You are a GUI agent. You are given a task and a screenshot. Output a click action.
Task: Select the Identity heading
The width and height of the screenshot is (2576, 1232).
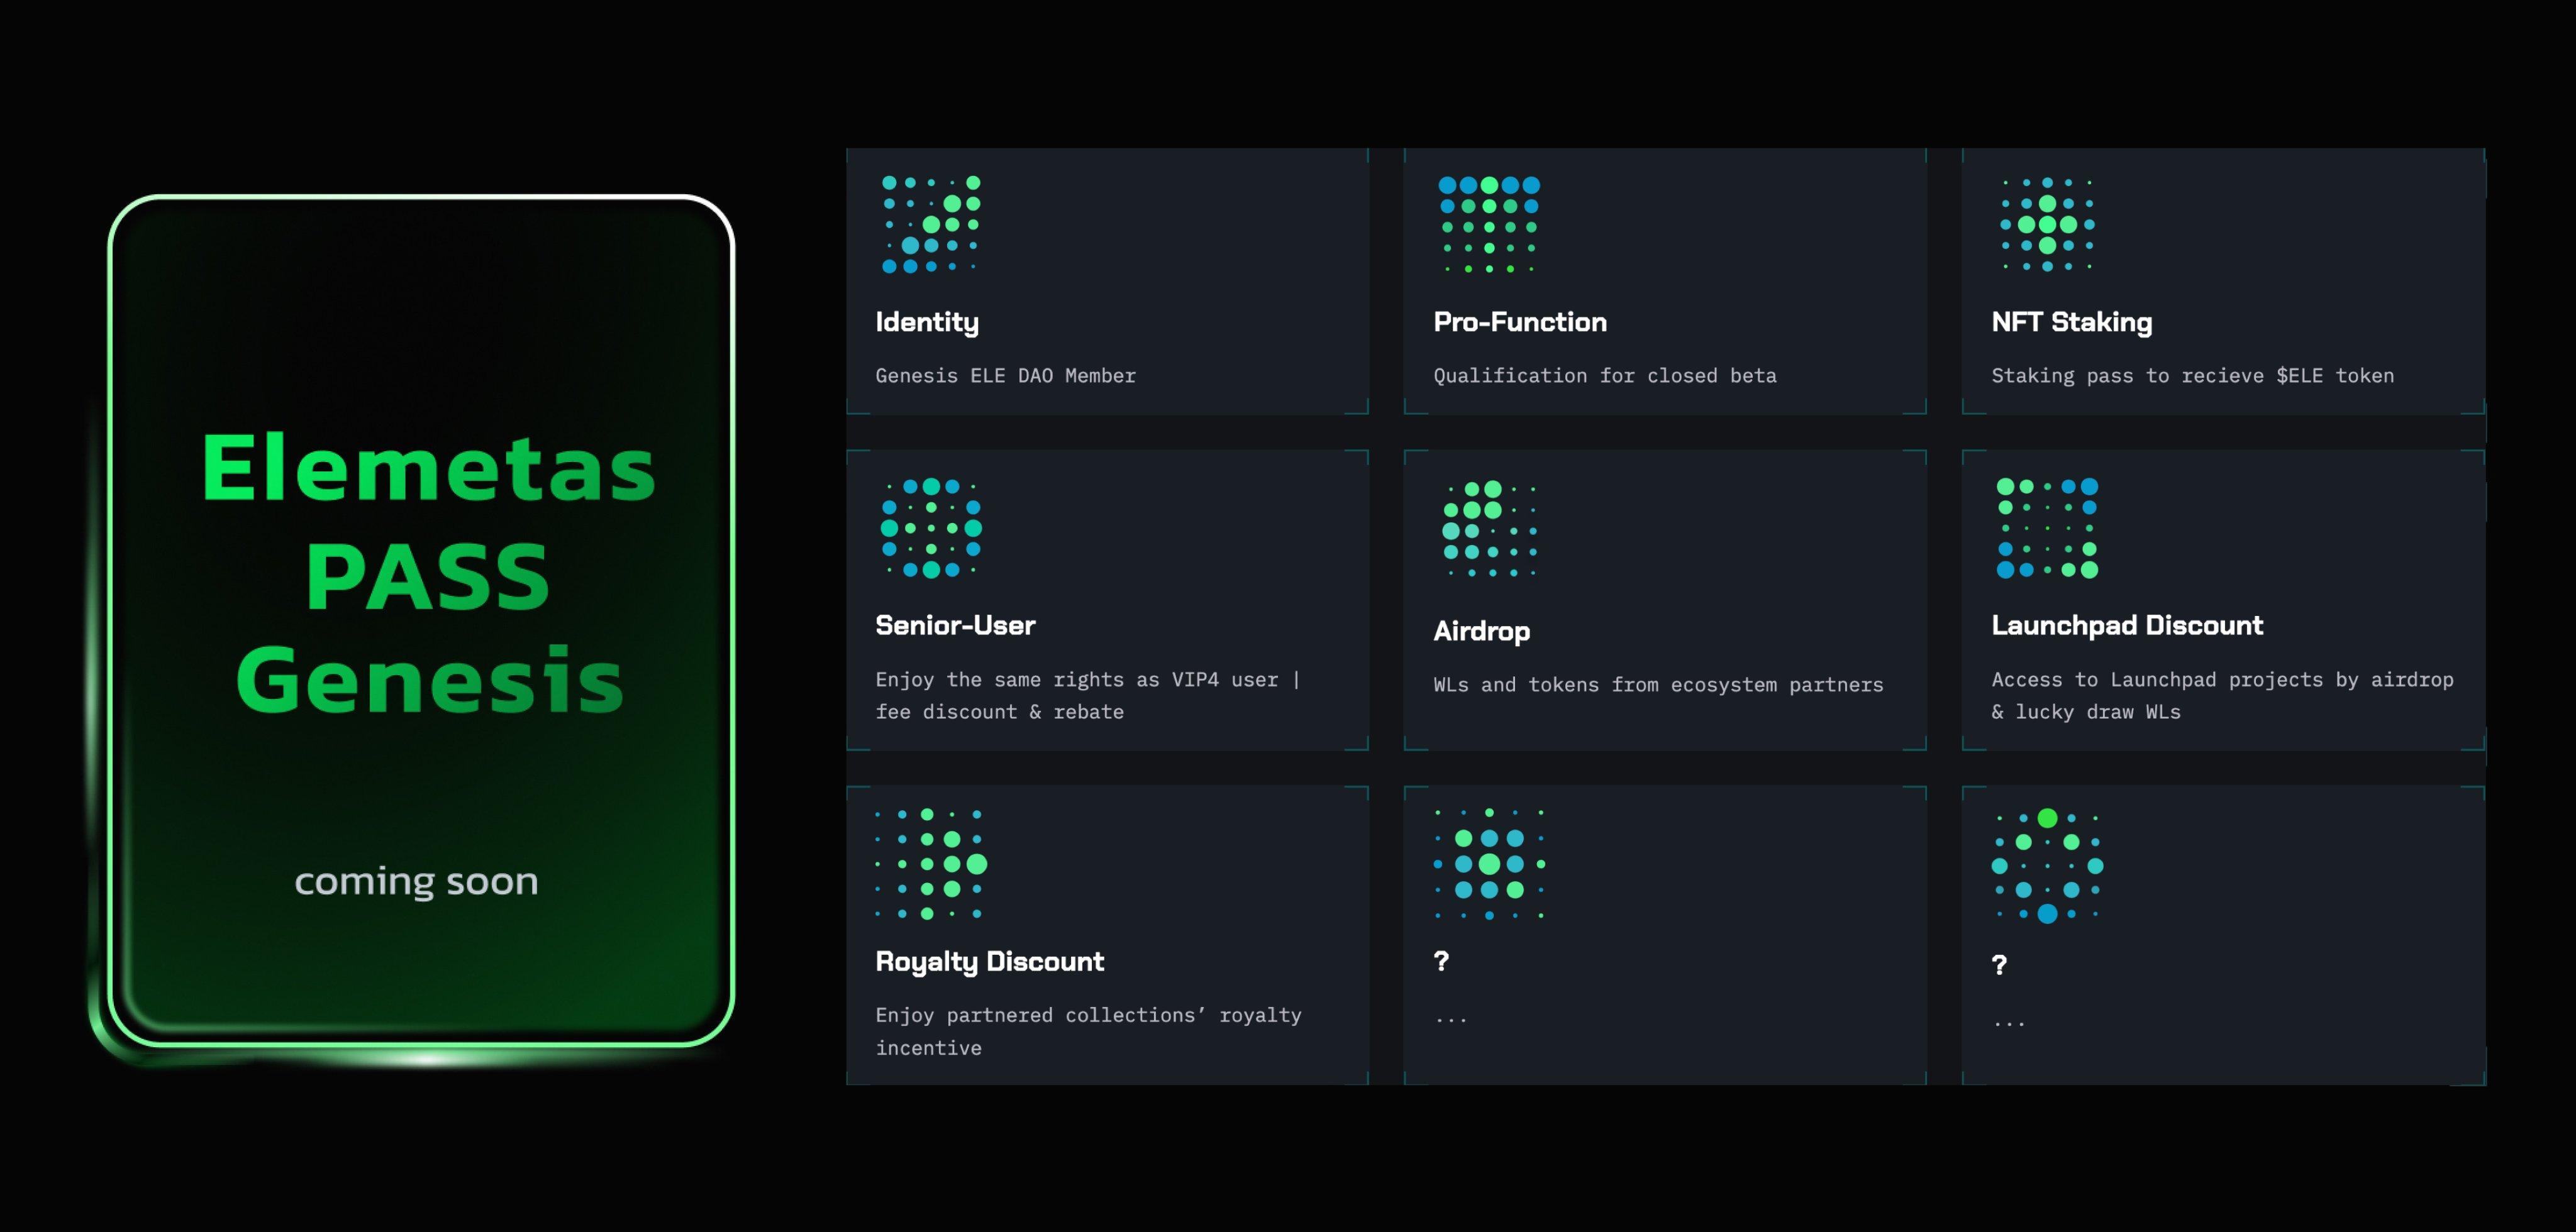click(927, 322)
